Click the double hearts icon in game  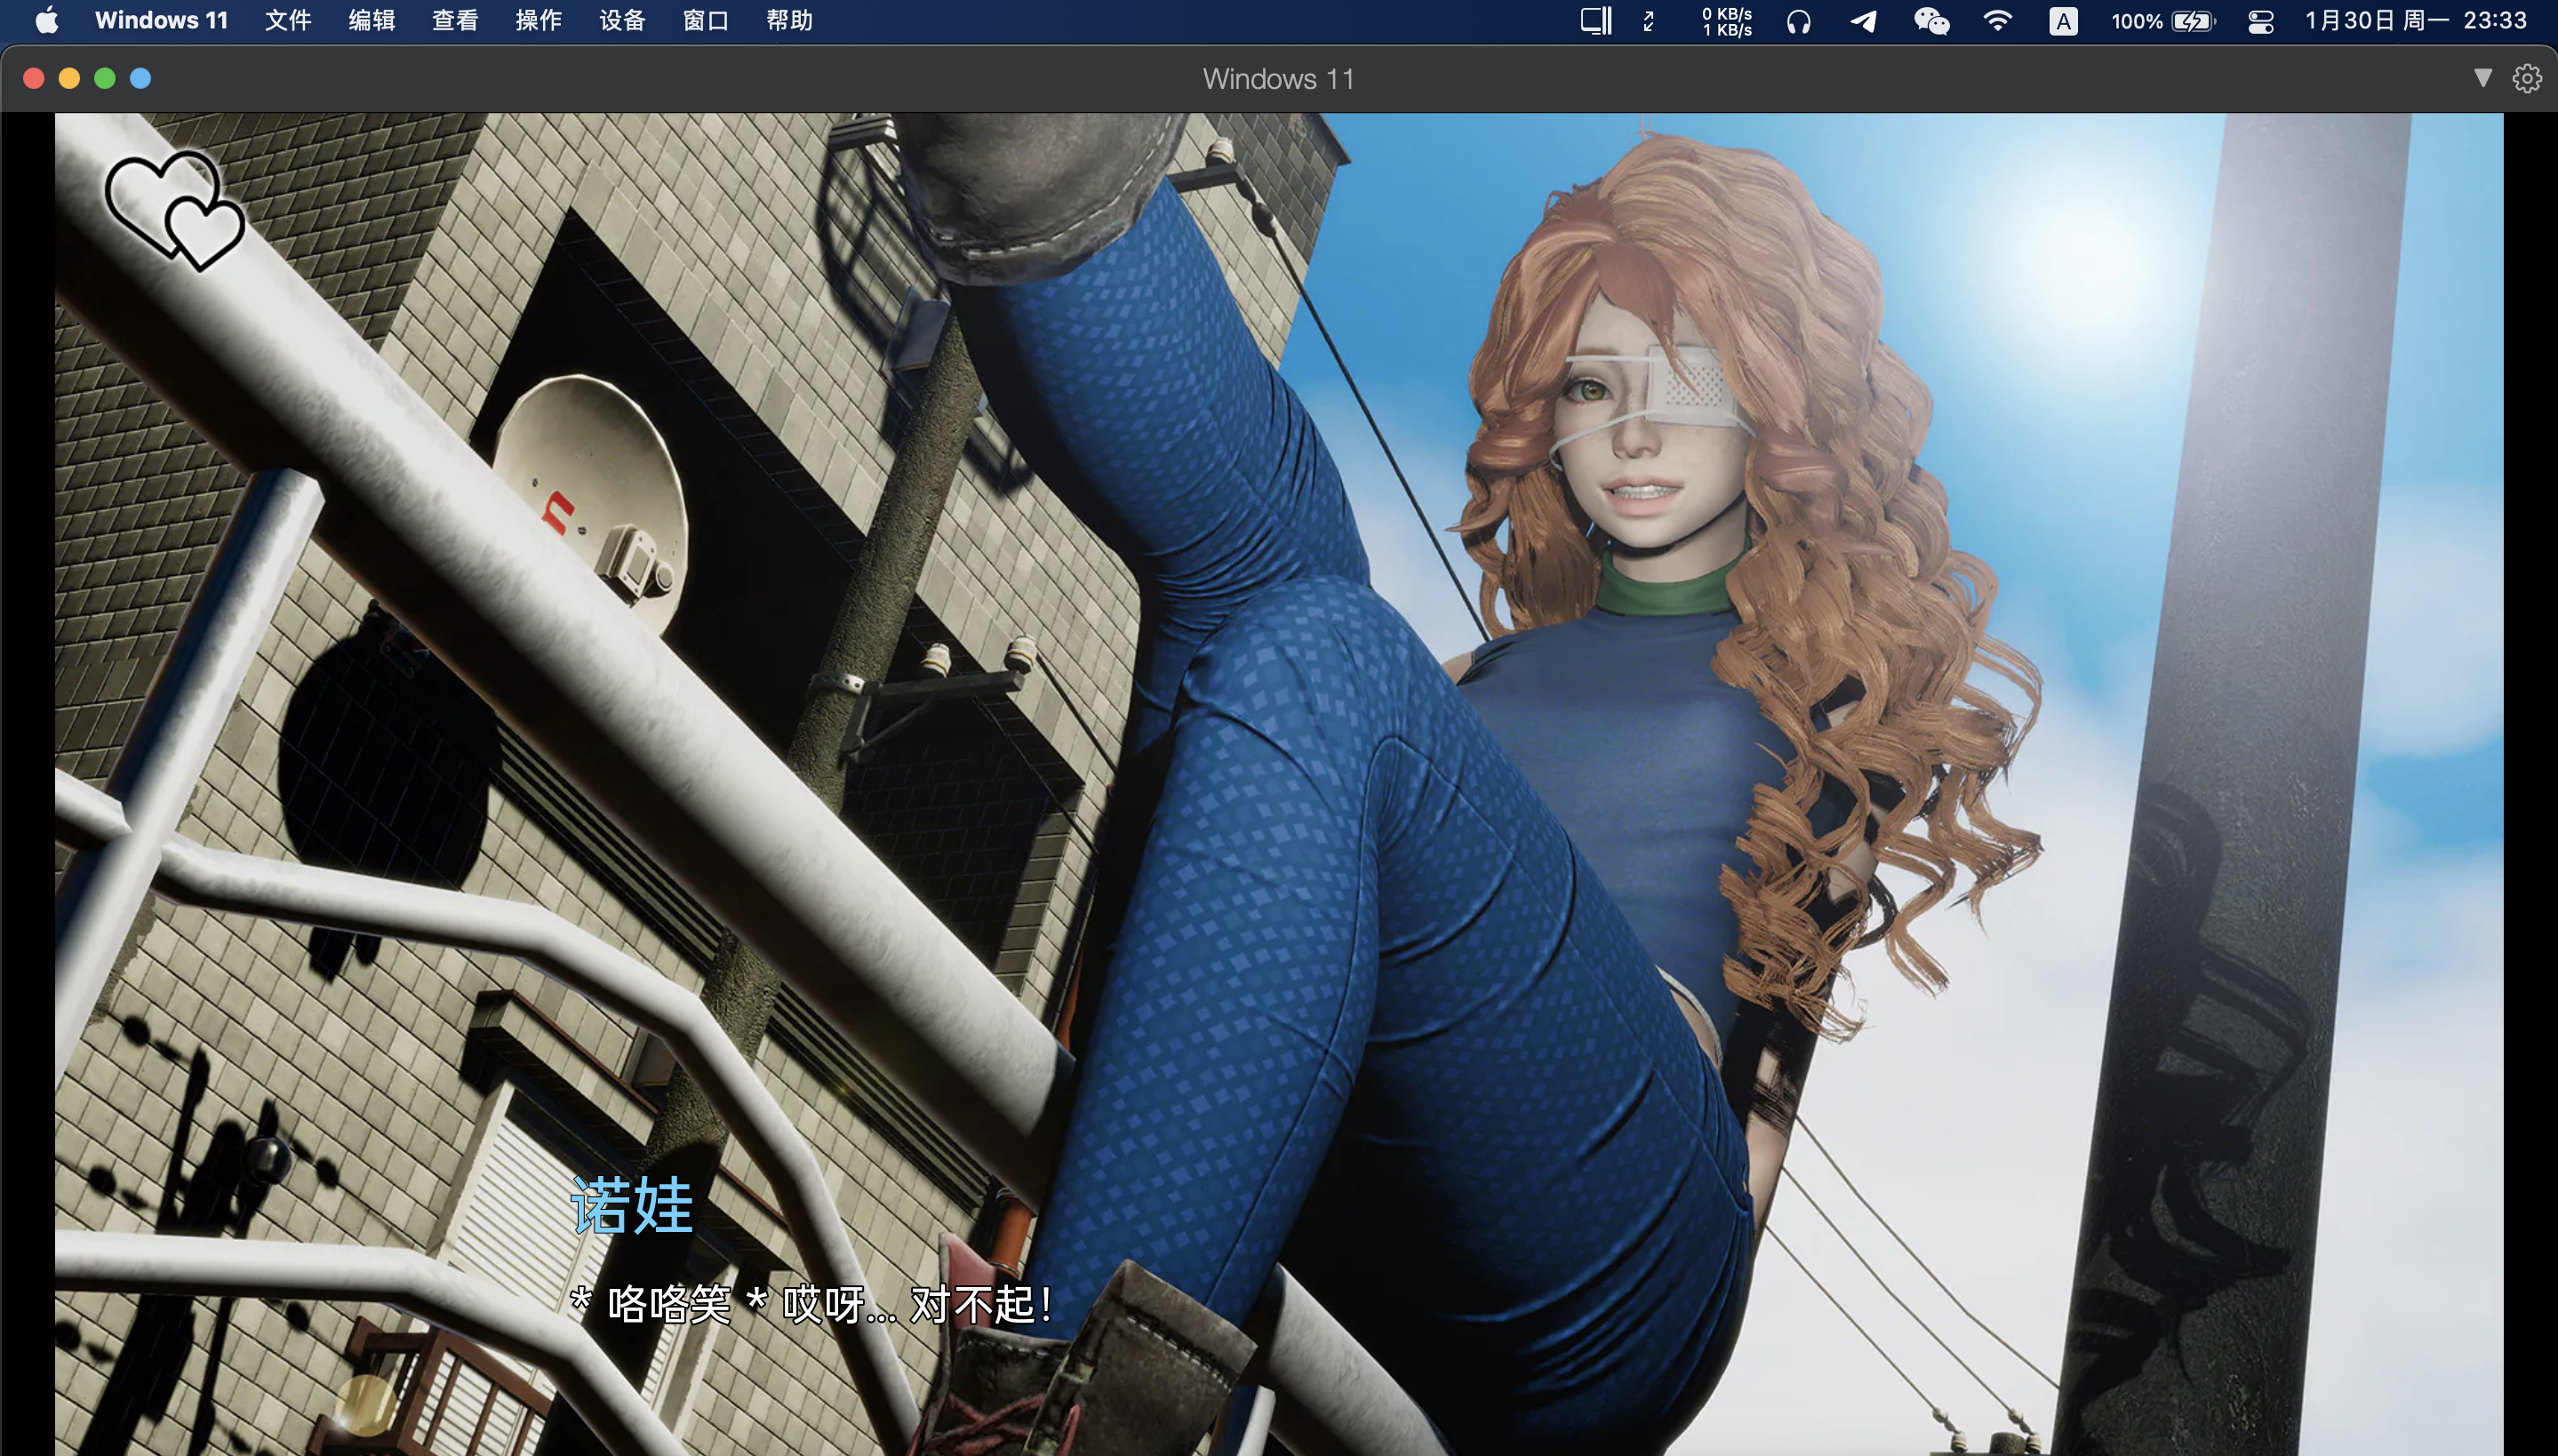coord(175,209)
